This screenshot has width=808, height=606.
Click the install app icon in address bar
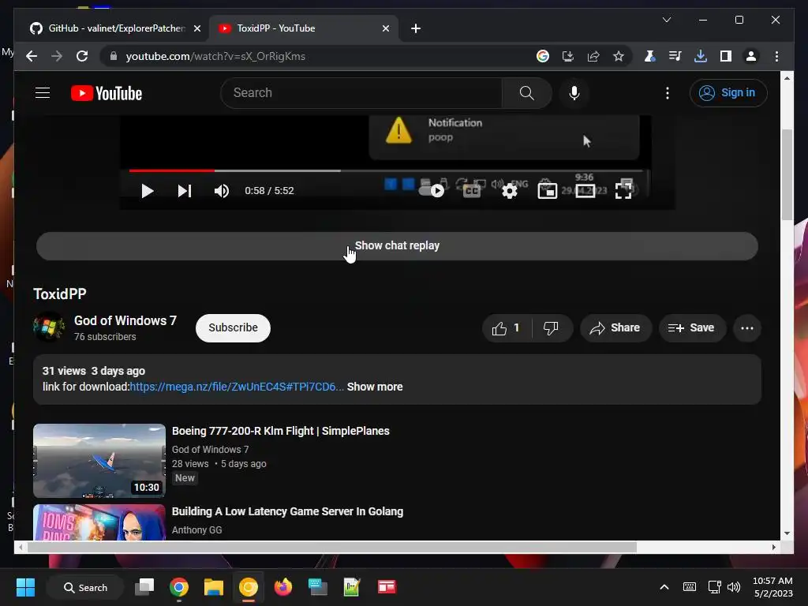coord(568,56)
